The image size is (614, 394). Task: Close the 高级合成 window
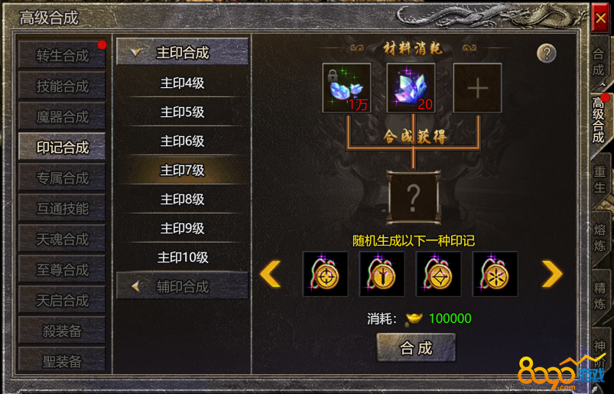(600, 18)
